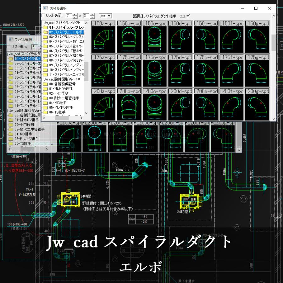Increase column count with the spinner up arrow

(75, 14)
